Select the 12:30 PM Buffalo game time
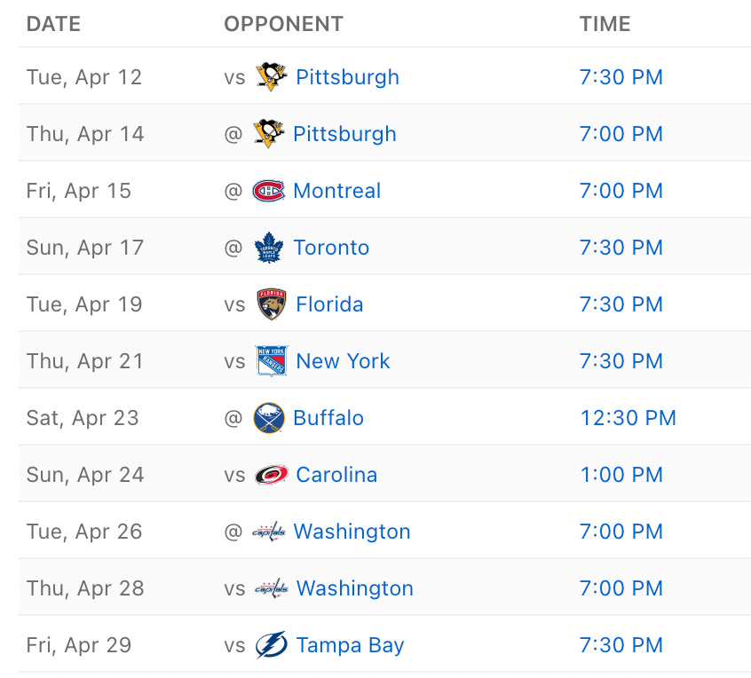The width and height of the screenshot is (751, 678). tap(628, 417)
